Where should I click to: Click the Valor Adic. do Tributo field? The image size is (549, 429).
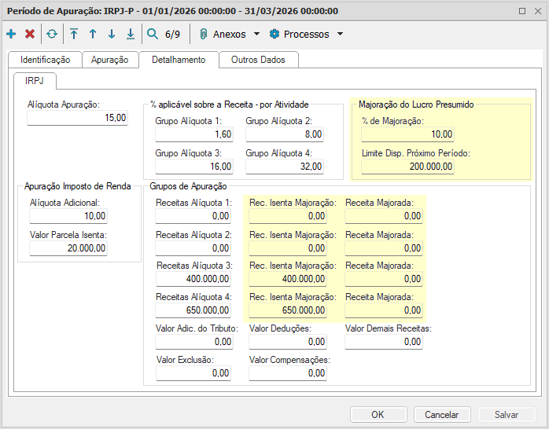194,342
